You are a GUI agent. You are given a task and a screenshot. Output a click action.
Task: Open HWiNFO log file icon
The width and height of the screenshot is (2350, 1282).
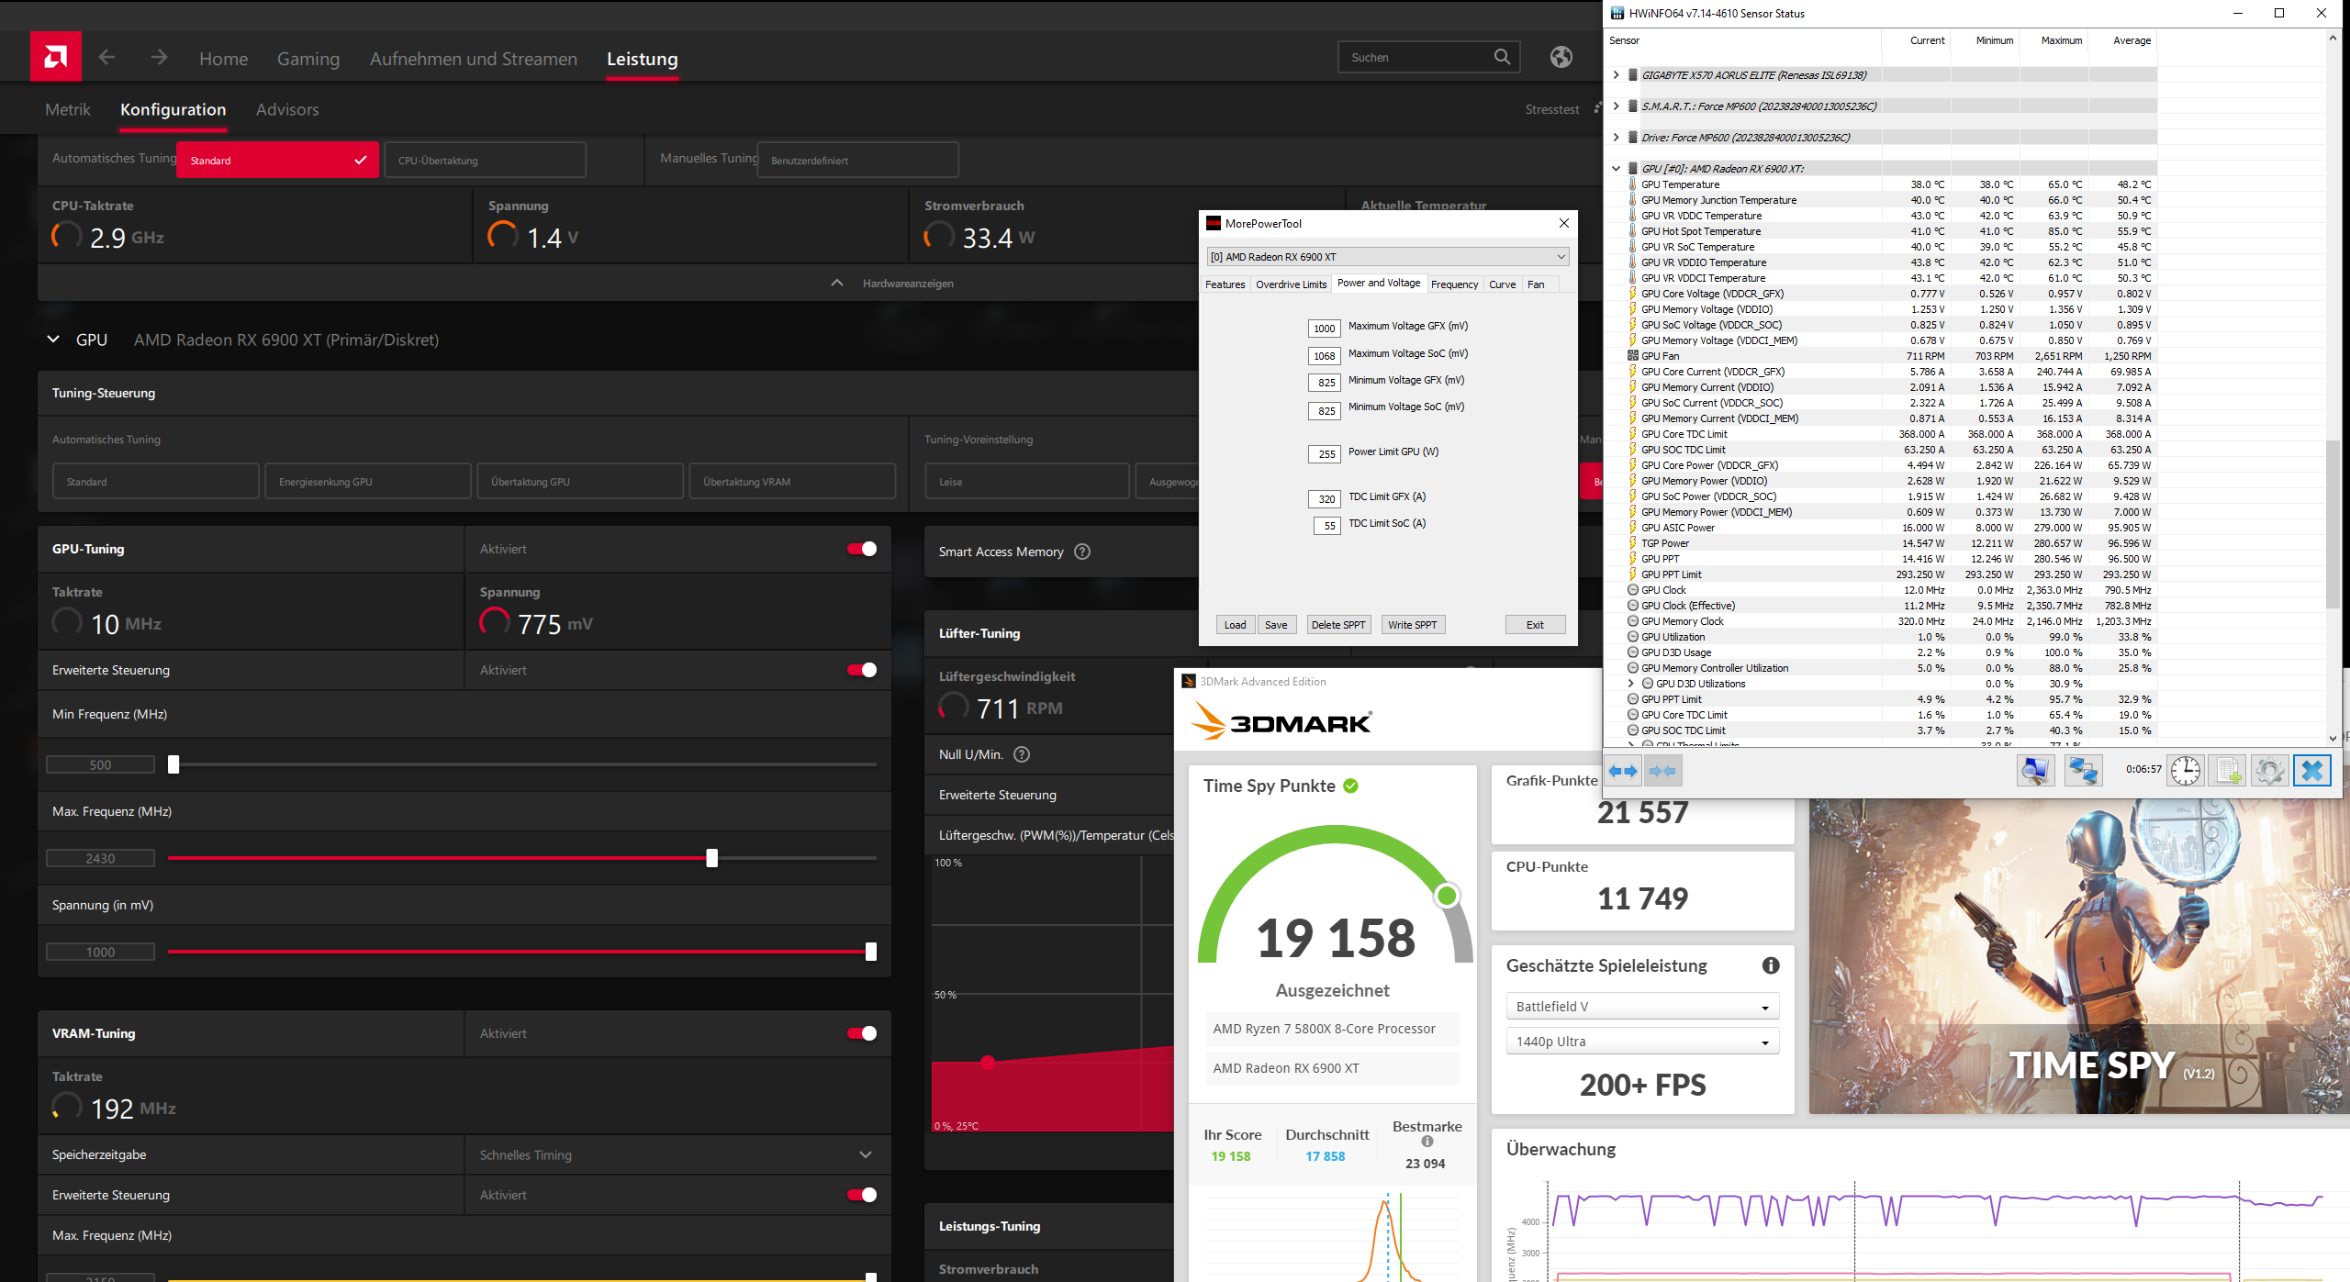[2228, 771]
